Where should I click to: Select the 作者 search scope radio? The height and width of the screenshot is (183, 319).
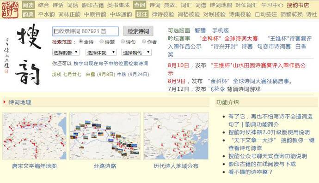point(144,41)
